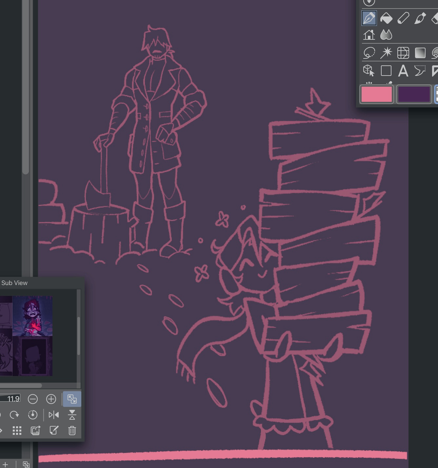Choose the Blend tool with droplets
Image resolution: width=438 pixels, height=468 pixels.
(x=386, y=35)
